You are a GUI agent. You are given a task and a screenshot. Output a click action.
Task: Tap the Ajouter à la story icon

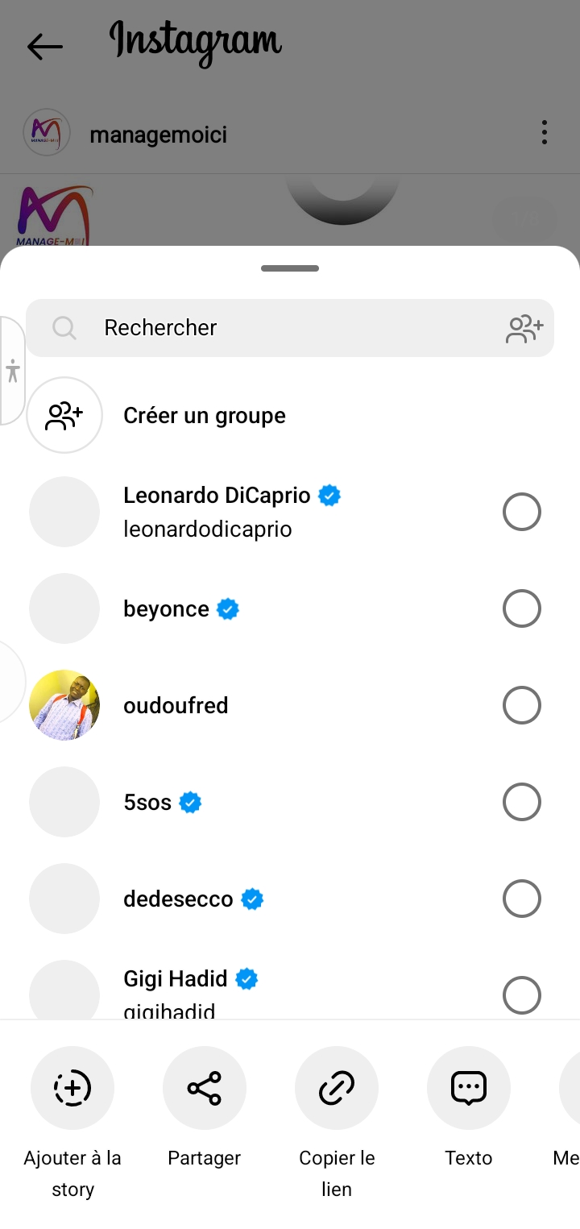[x=72, y=1088]
